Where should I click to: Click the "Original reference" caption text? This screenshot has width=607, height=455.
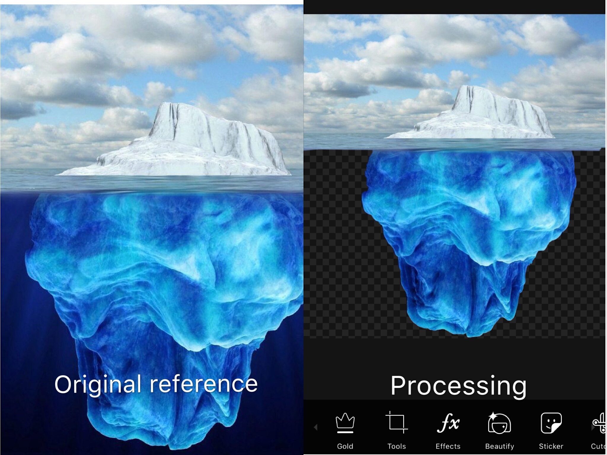[x=156, y=384]
